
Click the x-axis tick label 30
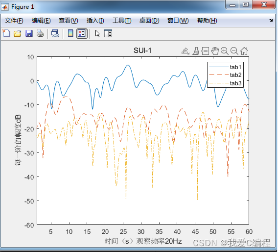(141, 232)
